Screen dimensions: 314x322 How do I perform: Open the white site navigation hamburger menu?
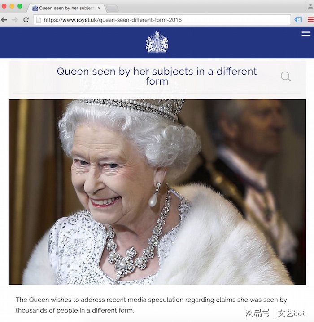(305, 34)
